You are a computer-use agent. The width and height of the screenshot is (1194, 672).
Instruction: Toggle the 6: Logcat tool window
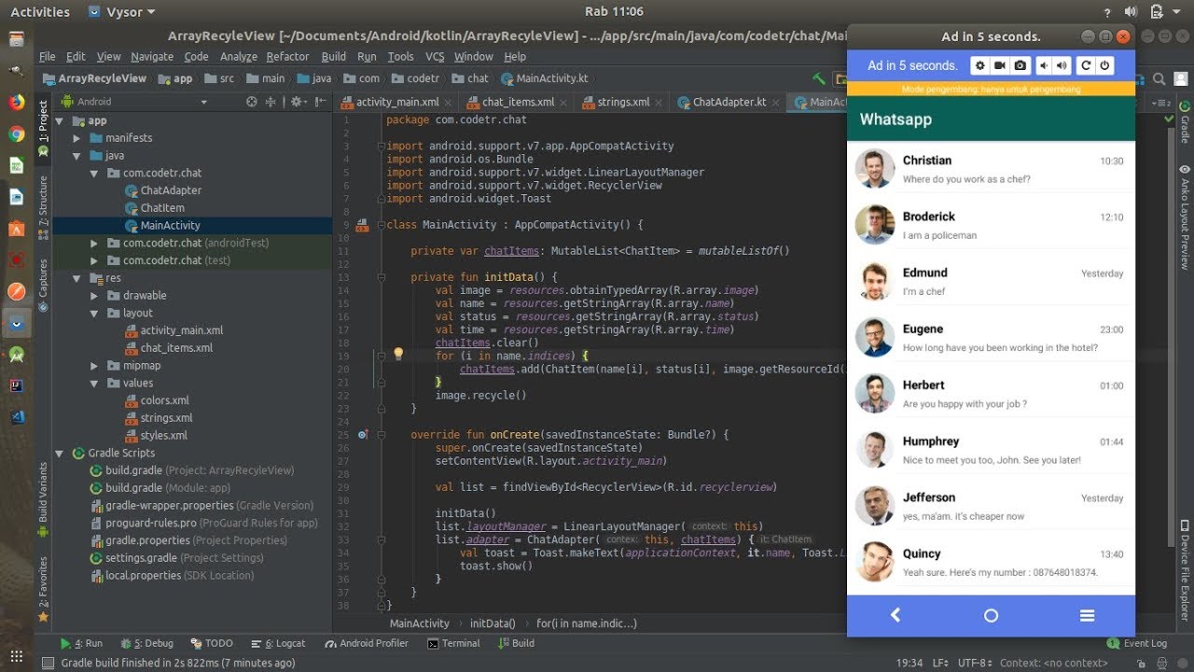click(x=278, y=643)
